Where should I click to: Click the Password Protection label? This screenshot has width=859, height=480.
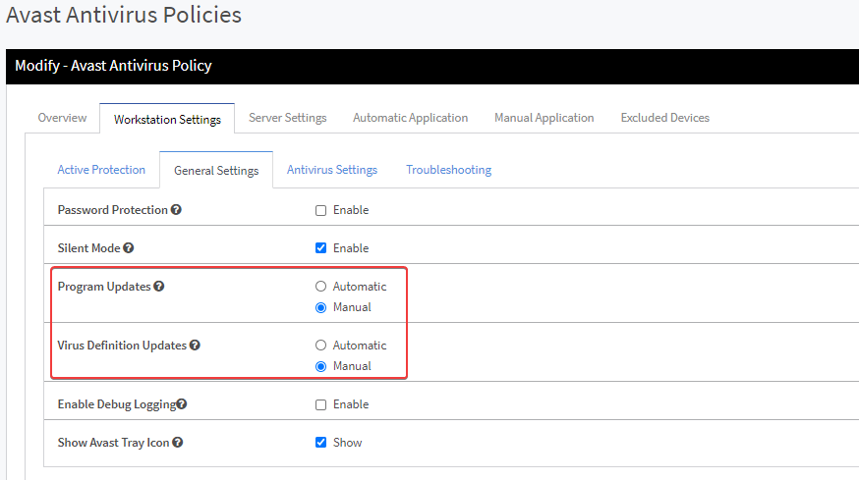(113, 210)
